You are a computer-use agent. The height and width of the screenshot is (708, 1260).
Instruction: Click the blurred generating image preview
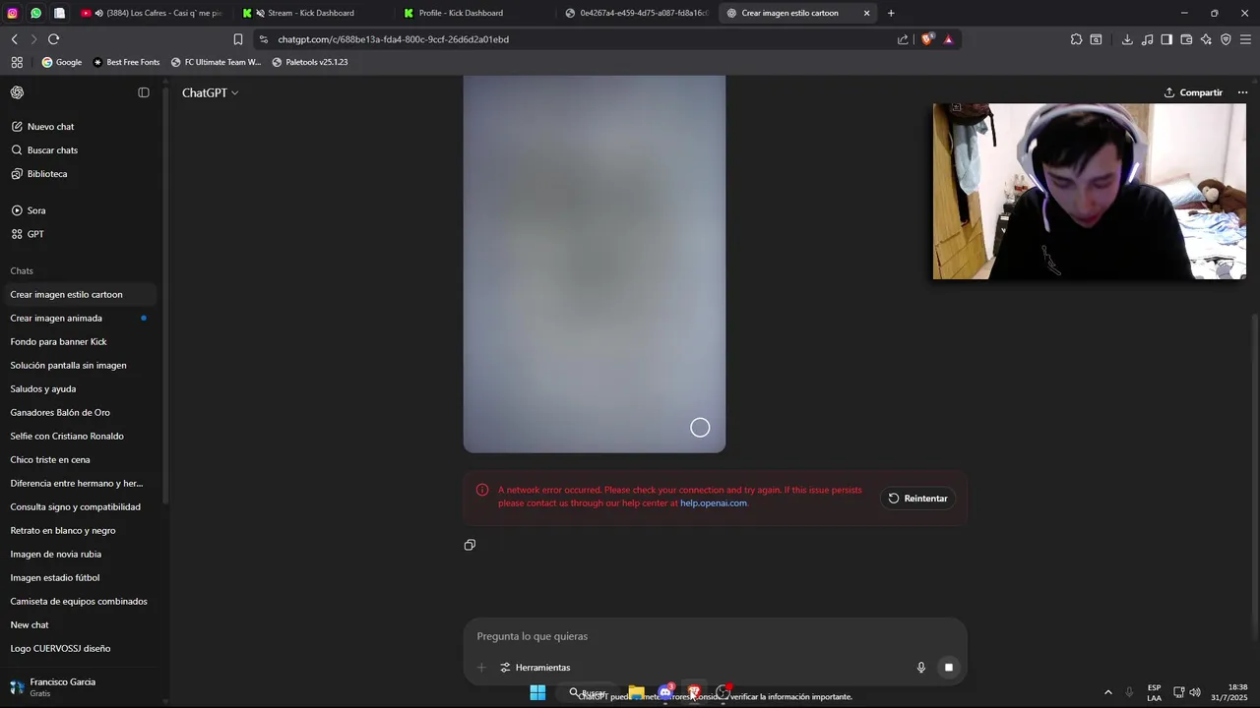click(x=595, y=264)
